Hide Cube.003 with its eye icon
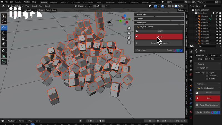Viewport: 222px width, 125px height. pos(217,29)
